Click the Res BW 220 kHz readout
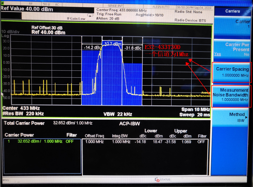 tap(23, 114)
